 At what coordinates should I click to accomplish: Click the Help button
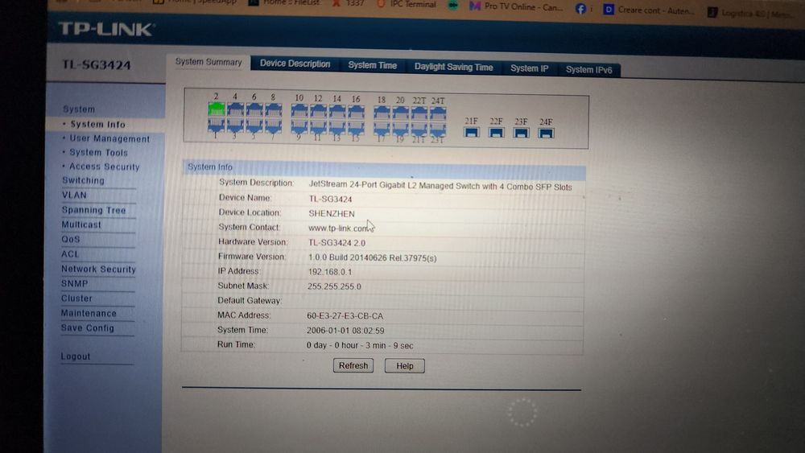(x=405, y=366)
